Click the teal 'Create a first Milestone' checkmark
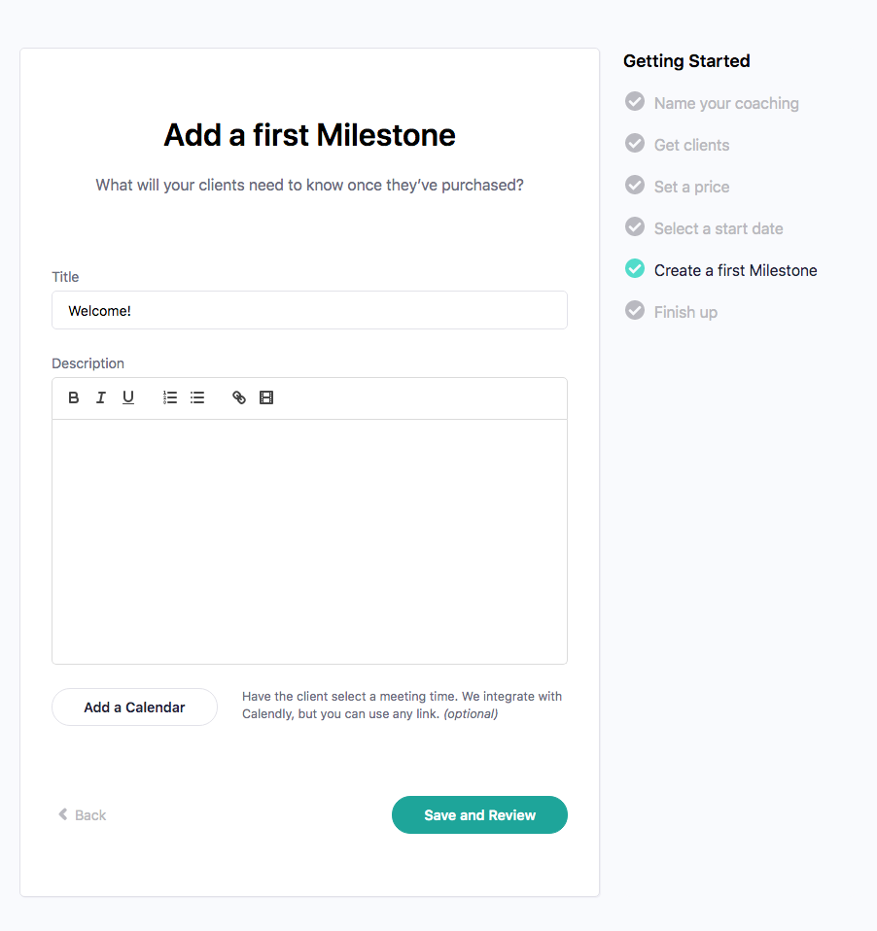This screenshot has width=877, height=931. (x=635, y=269)
